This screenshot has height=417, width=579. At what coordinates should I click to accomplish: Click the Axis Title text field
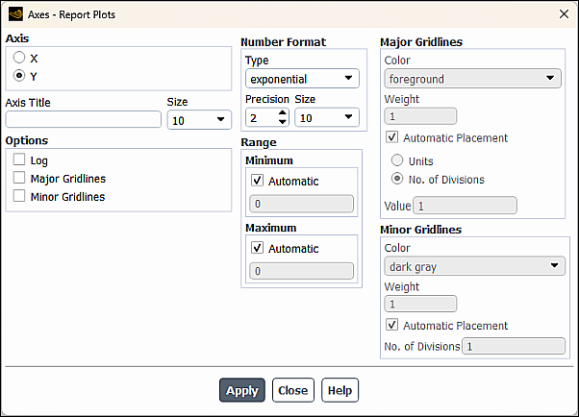84,119
